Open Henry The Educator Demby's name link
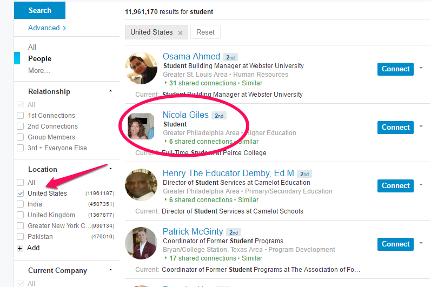This screenshot has width=431, height=287. click(228, 173)
